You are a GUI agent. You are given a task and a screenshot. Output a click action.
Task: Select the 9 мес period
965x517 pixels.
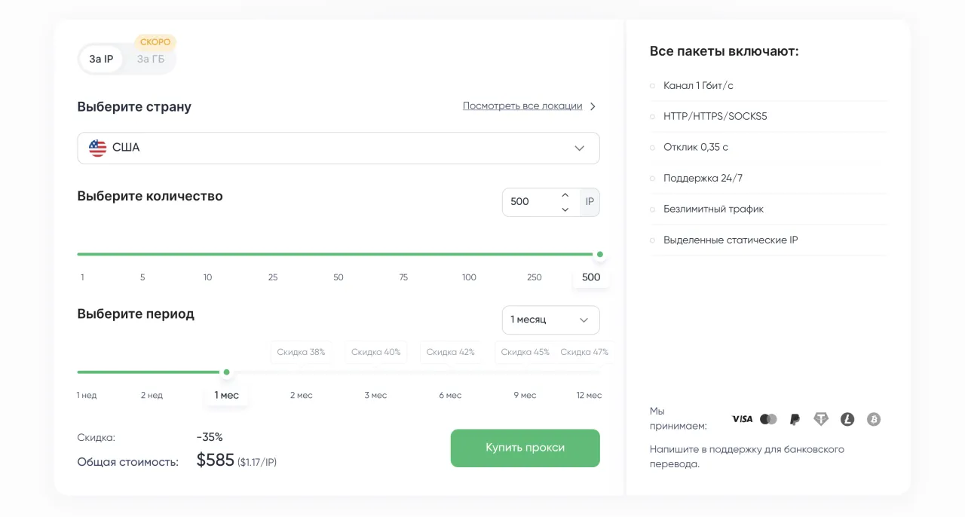point(525,395)
